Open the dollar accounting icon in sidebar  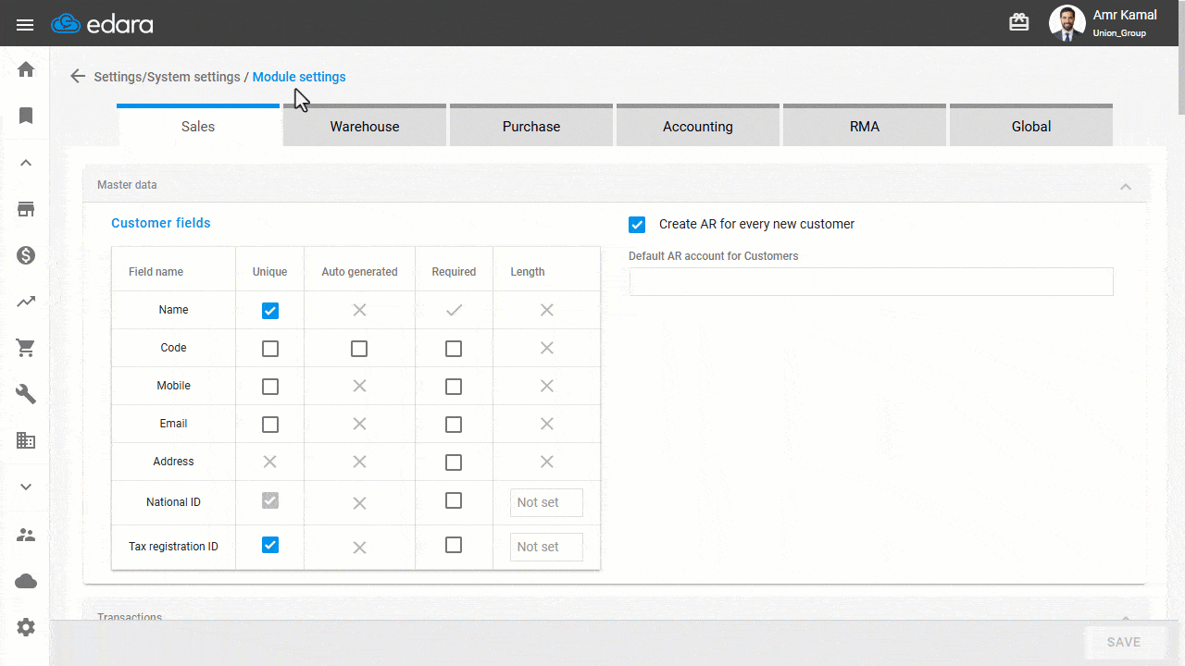point(26,255)
